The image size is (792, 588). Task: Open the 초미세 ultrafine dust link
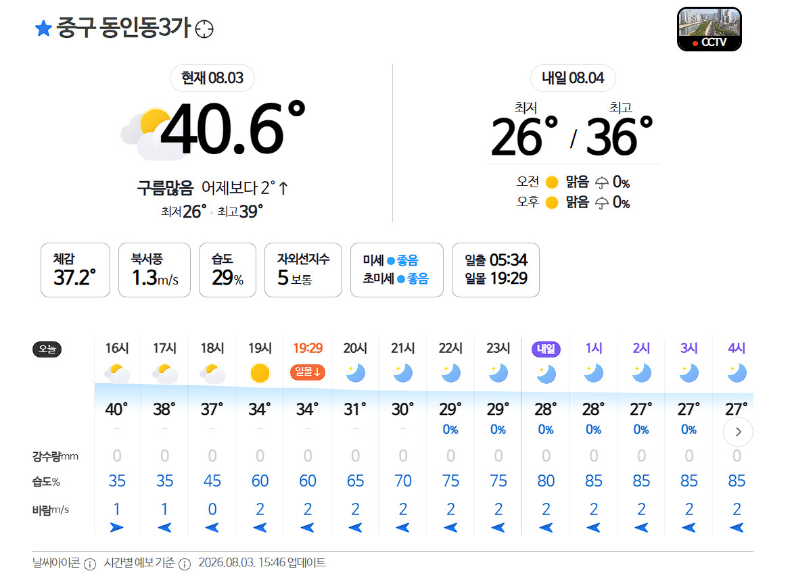pyautogui.click(x=396, y=278)
